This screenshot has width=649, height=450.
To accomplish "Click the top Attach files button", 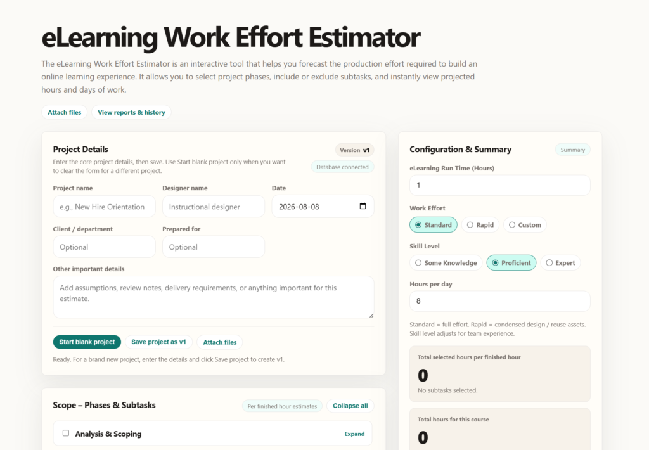I will [64, 112].
